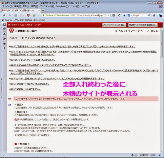
Task: Open the URL bar history dropdown
Action: pyautogui.click(x=109, y=15)
